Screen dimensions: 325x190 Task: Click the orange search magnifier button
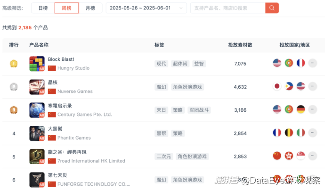point(272,8)
